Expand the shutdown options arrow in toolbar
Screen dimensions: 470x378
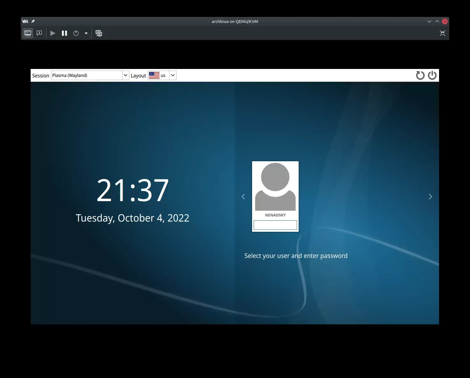[x=86, y=33]
